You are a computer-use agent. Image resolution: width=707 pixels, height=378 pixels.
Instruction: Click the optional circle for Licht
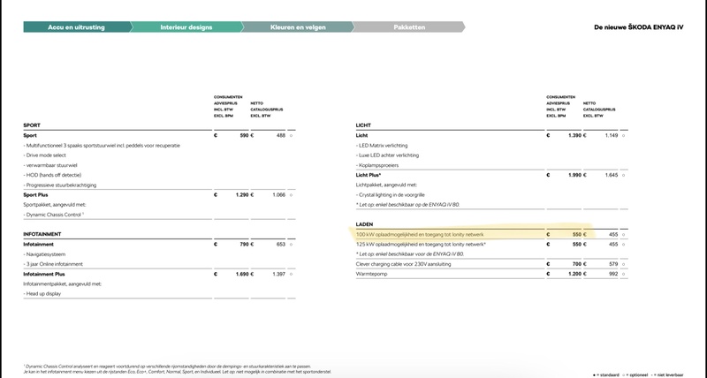tap(624, 135)
